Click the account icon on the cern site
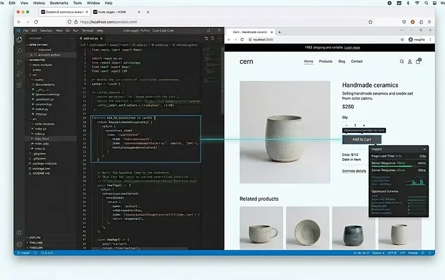The image size is (445, 280). [x=410, y=61]
